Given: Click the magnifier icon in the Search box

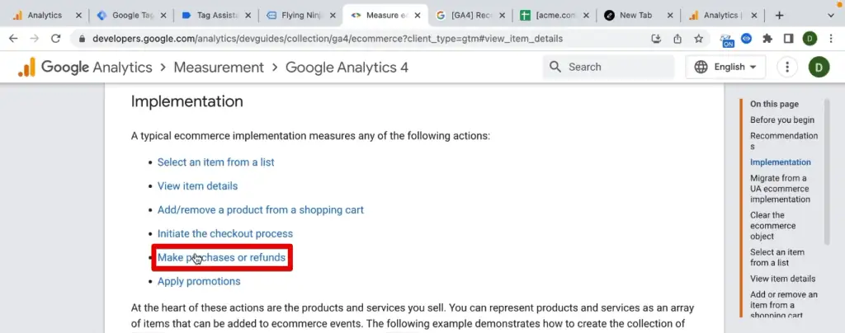Looking at the screenshot, I should tap(555, 67).
